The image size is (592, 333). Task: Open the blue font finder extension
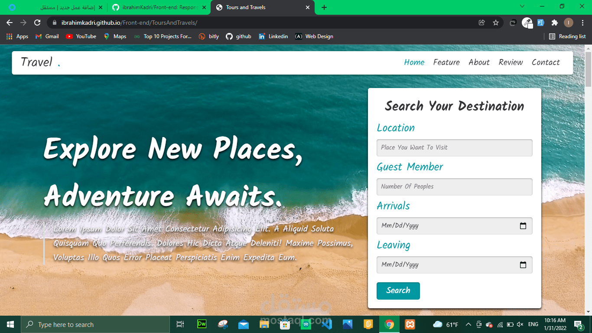point(541,23)
